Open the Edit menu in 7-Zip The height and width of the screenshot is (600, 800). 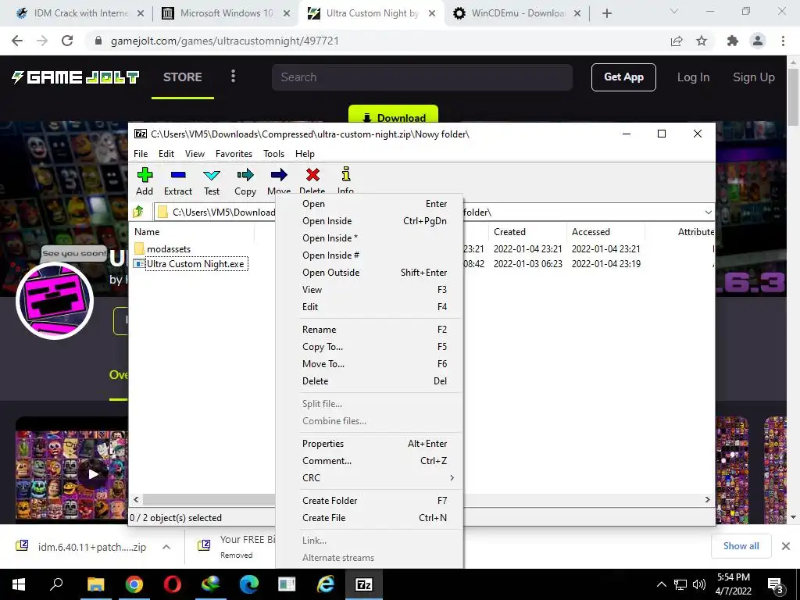[166, 154]
